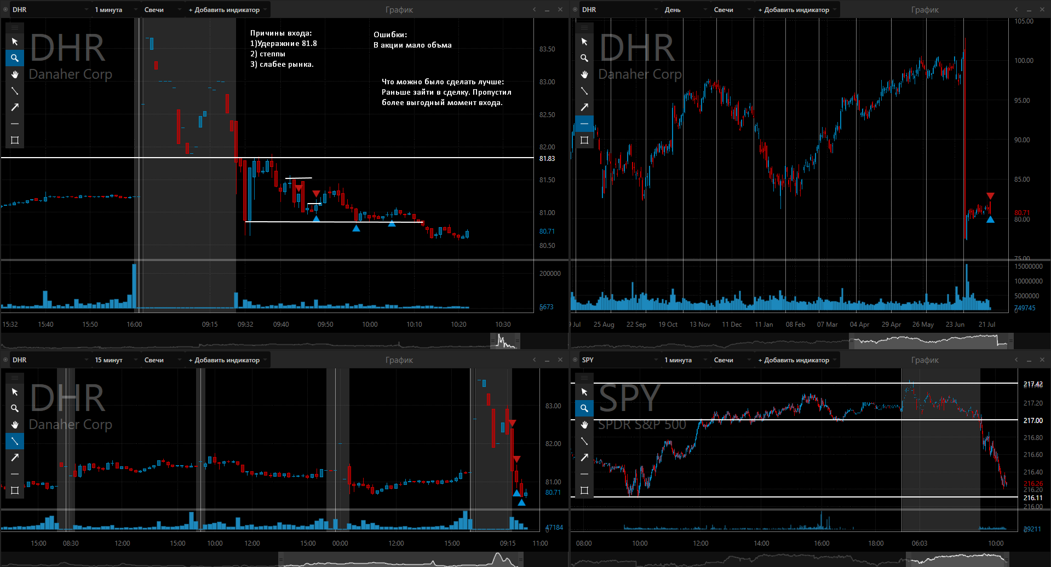Select the rectangle tool in SPY chart
This screenshot has height=567, width=1051.
click(x=584, y=490)
